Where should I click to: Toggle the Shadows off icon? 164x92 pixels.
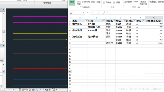coord(30,89)
